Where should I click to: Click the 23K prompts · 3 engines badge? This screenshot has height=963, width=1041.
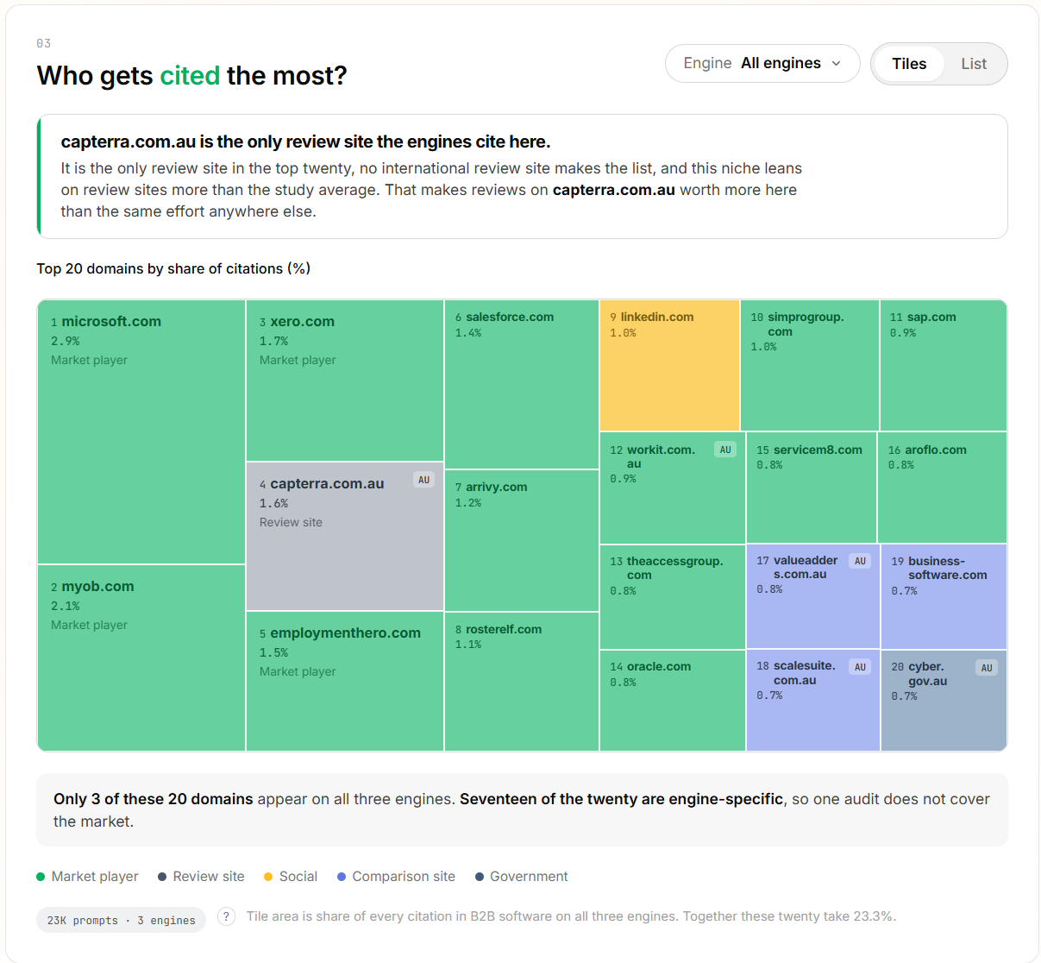pyautogui.click(x=121, y=920)
